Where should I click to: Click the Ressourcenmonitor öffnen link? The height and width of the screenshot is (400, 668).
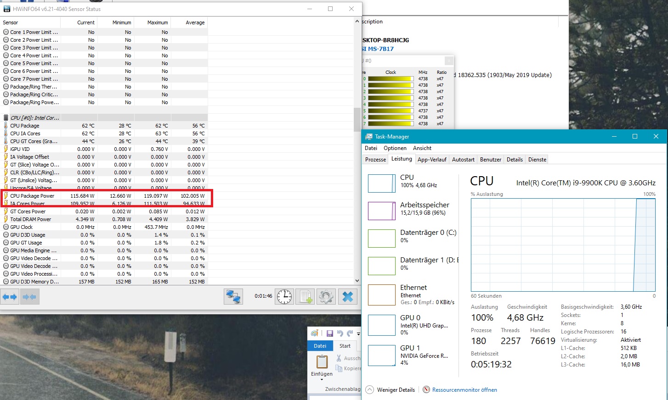point(464,390)
